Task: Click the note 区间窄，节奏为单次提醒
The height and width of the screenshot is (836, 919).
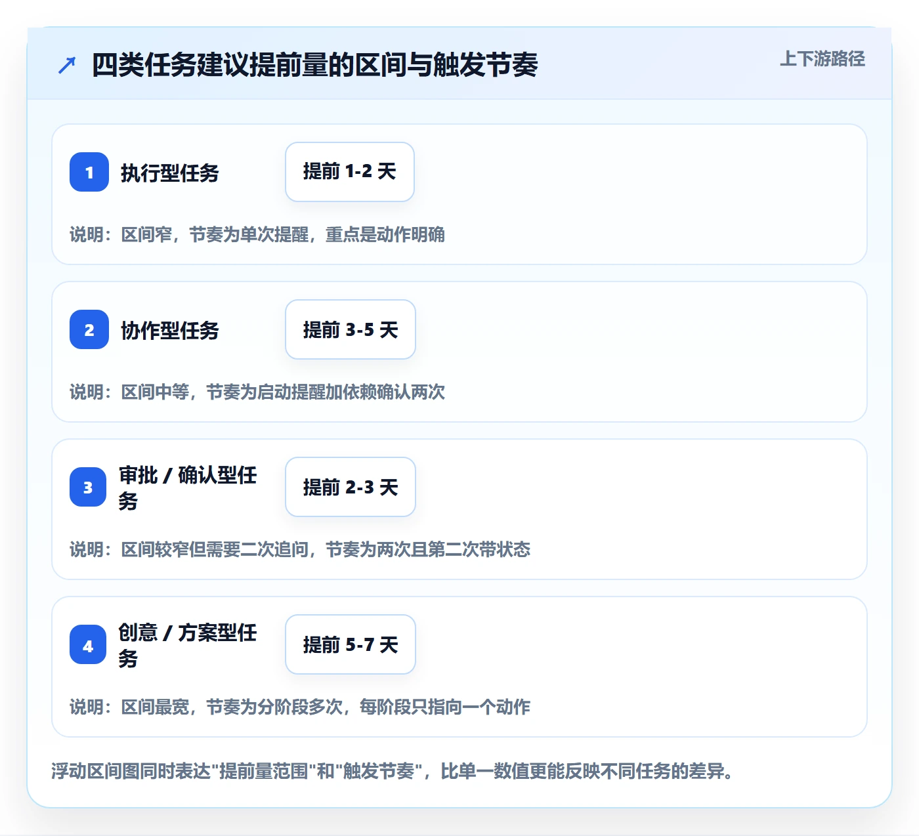Action: (215, 234)
